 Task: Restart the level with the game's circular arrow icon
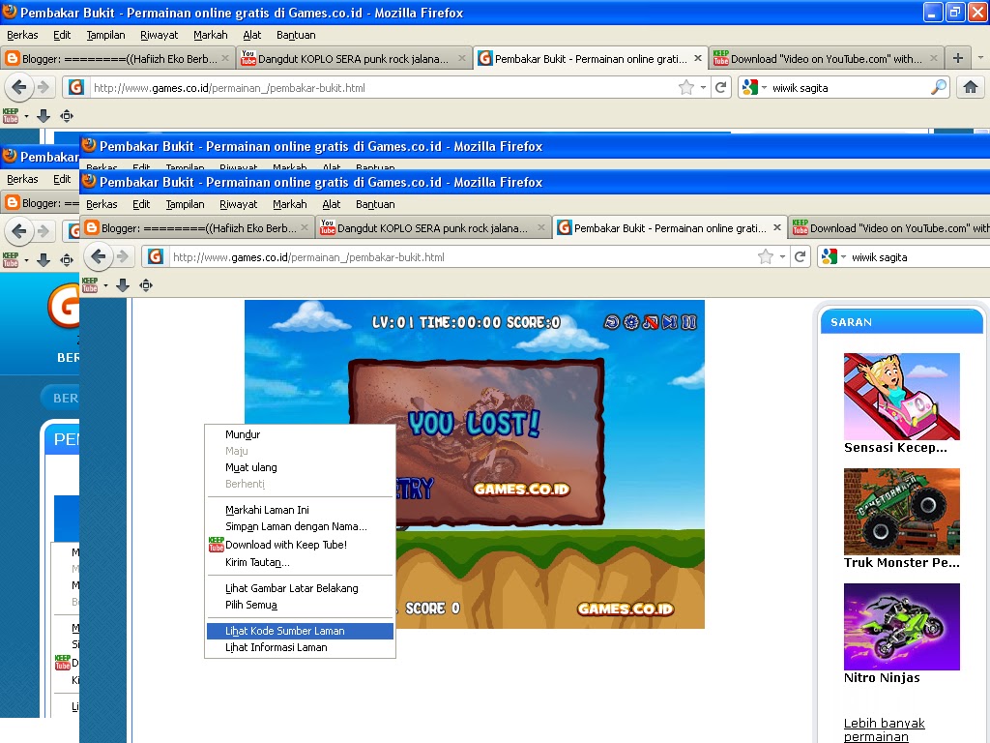tap(611, 322)
